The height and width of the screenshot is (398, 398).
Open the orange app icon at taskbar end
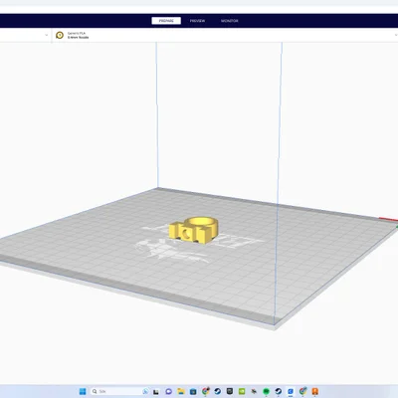click(315, 391)
